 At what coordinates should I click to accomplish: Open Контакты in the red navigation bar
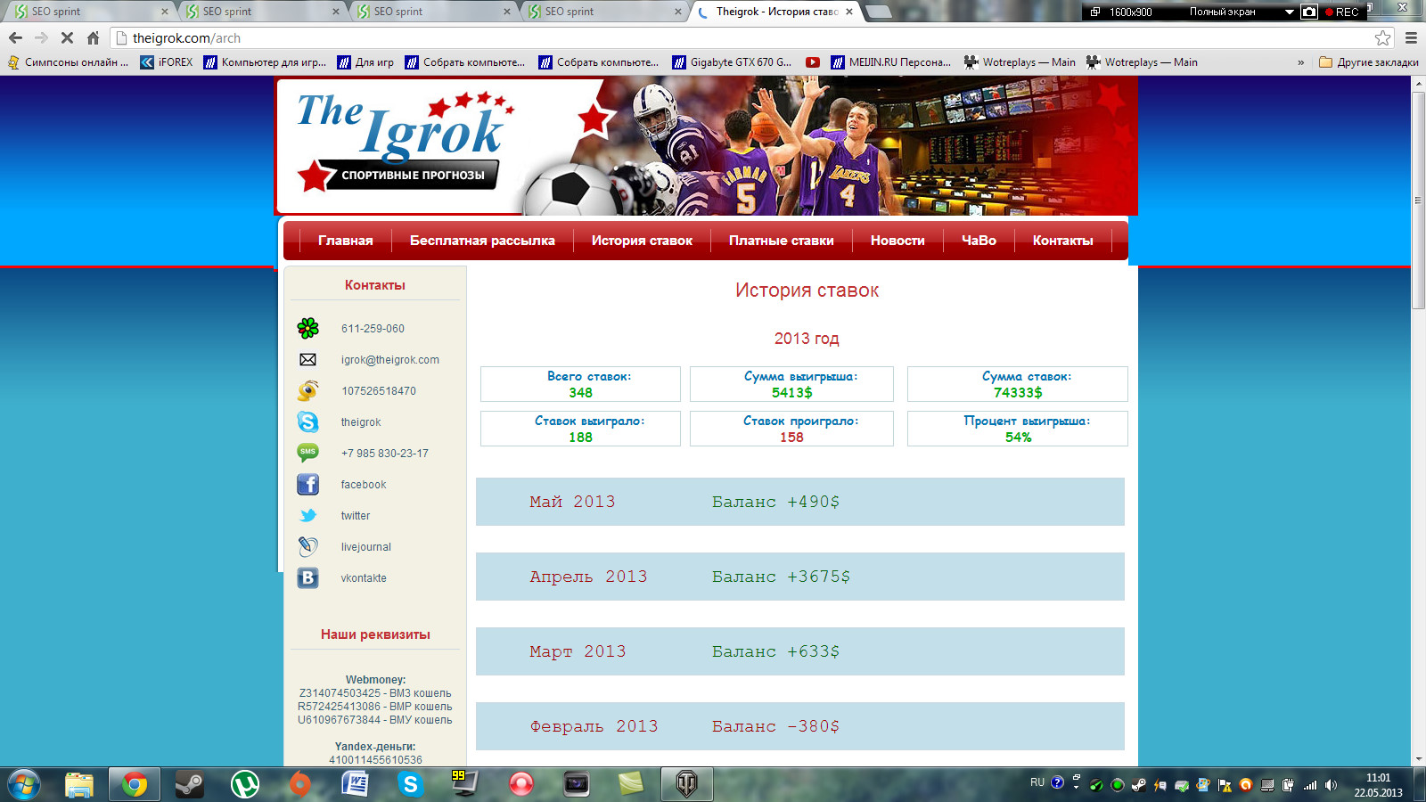click(x=1062, y=241)
